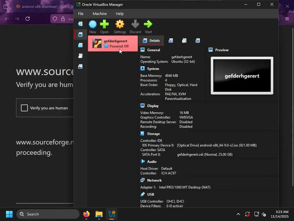Open the General section header
The height and width of the screenshot is (221, 294).
[x=154, y=50]
